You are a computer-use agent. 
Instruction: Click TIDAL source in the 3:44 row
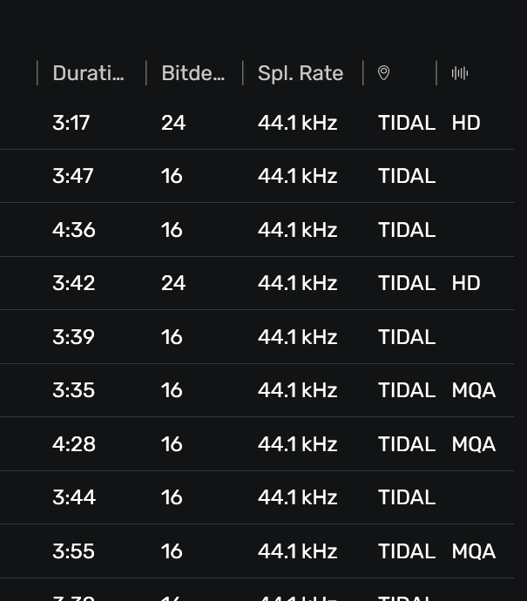[x=406, y=497]
